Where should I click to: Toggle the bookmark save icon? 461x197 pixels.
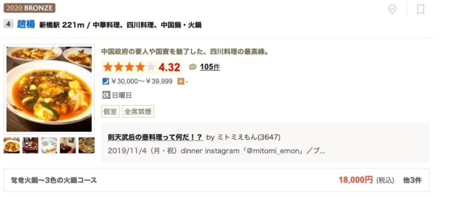click(420, 9)
